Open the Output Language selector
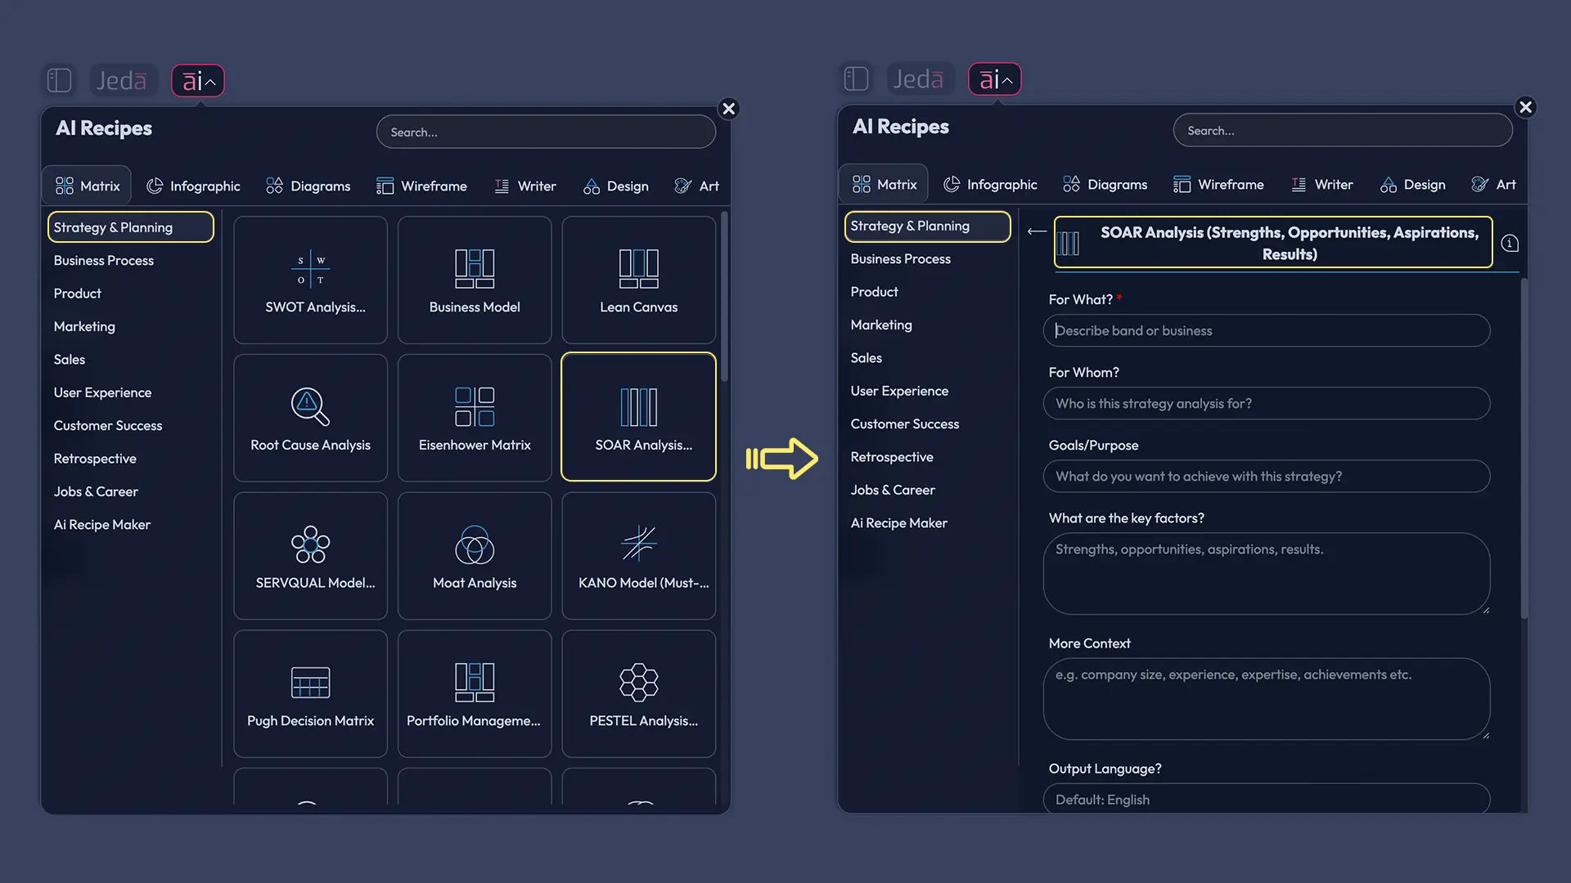The width and height of the screenshot is (1571, 883). [1267, 799]
